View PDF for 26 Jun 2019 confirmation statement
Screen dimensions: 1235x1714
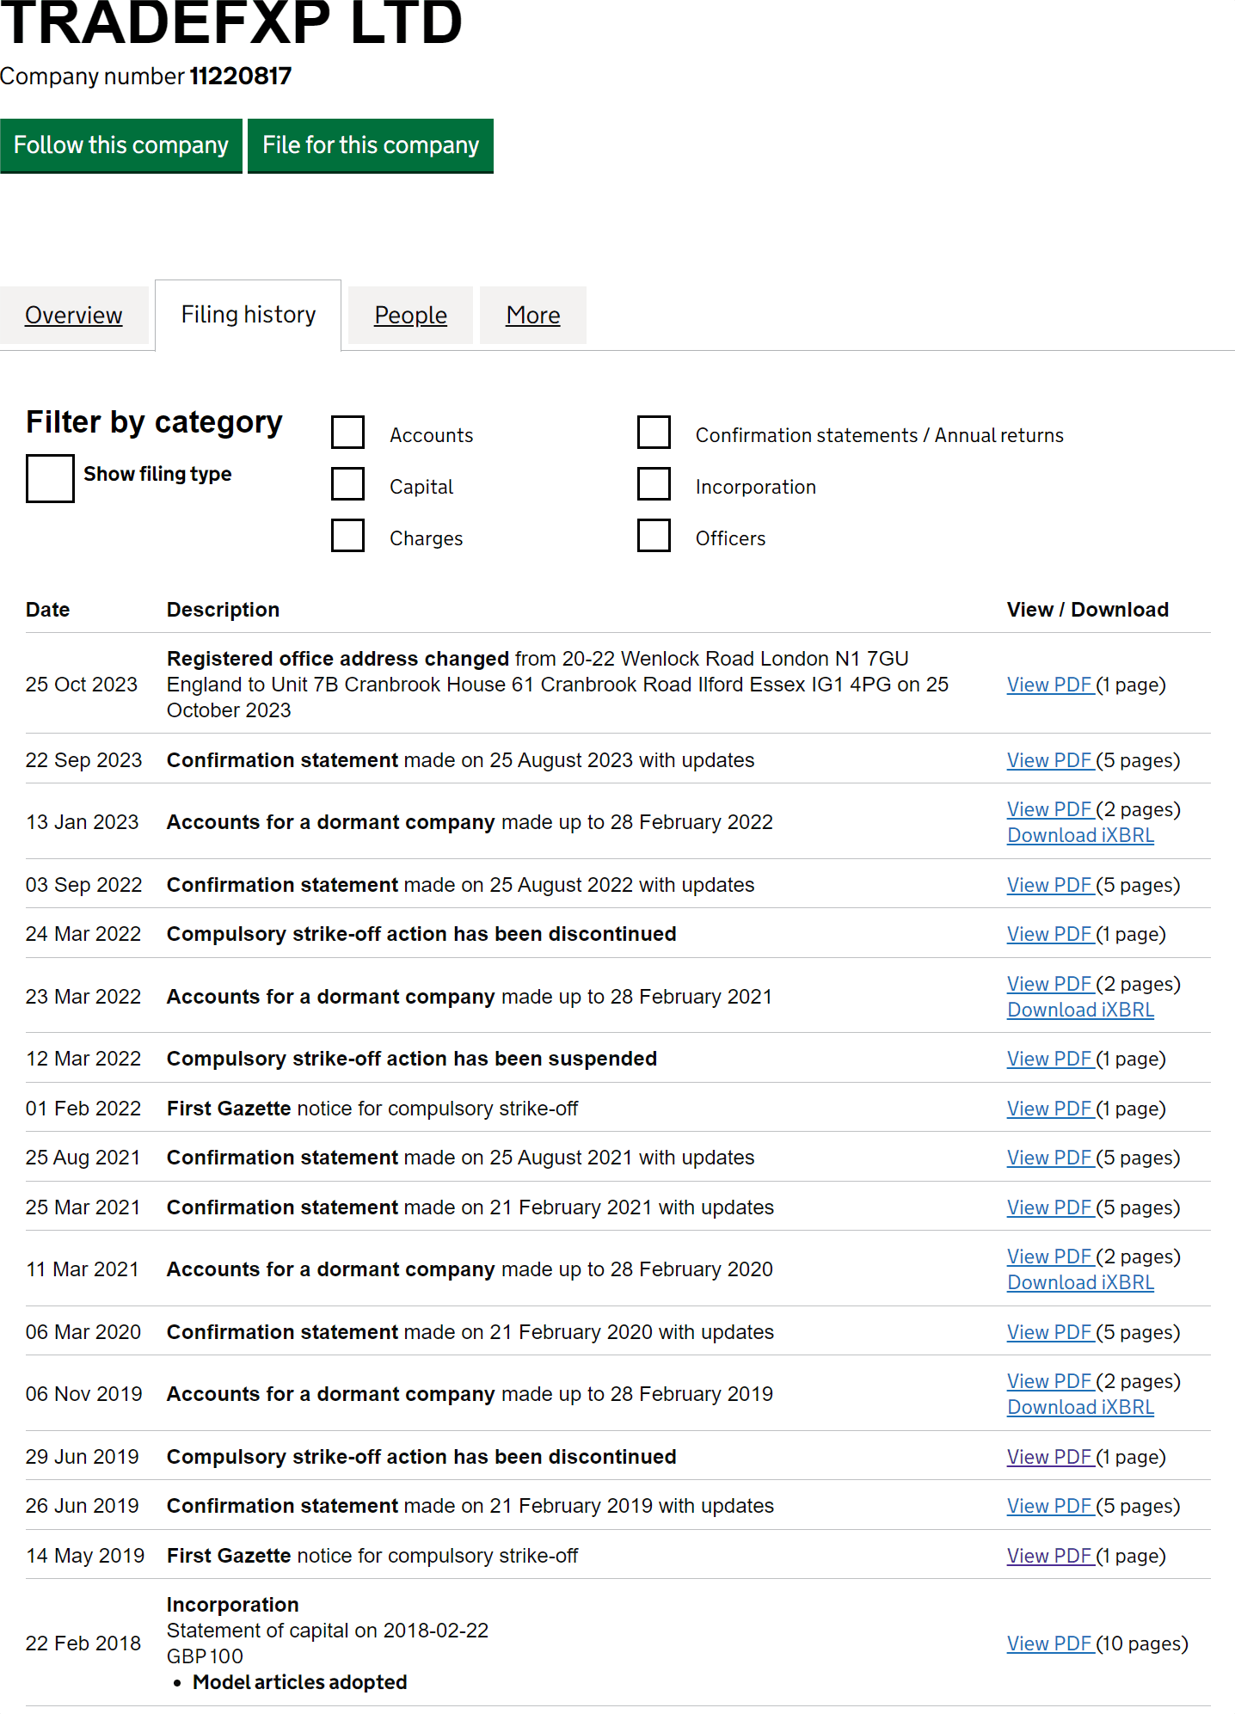1050,1506
